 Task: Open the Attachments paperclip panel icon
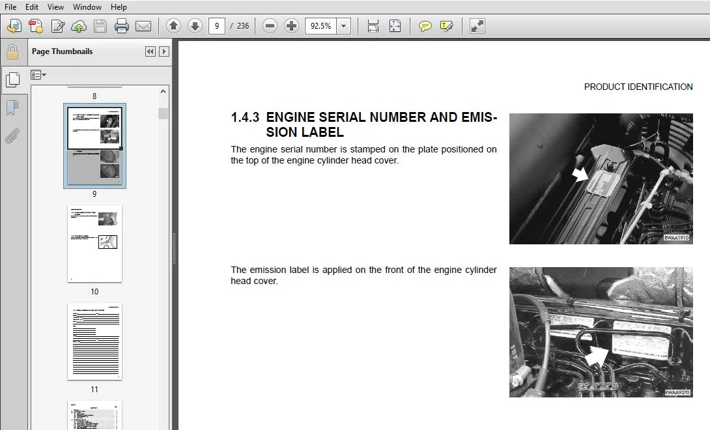12,136
